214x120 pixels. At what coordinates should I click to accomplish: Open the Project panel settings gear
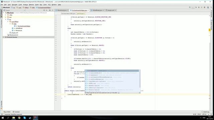click(50, 10)
